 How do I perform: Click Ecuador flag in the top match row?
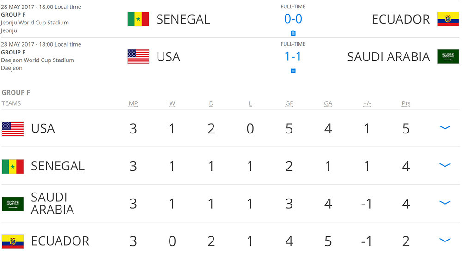pos(448,19)
